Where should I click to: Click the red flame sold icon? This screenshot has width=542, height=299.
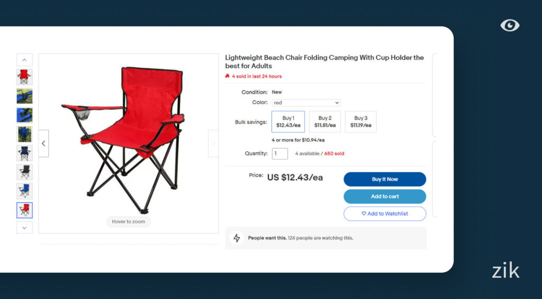[228, 76]
